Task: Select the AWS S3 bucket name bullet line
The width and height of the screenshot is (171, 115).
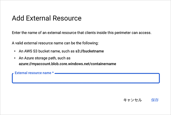Action: 61,51
